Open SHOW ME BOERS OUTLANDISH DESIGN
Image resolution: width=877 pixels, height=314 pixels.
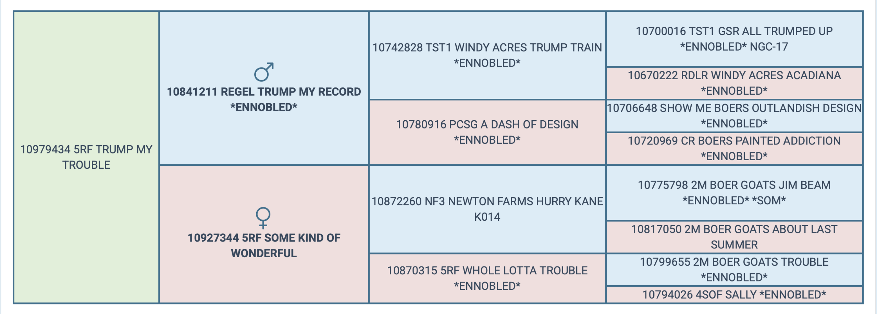(x=734, y=115)
